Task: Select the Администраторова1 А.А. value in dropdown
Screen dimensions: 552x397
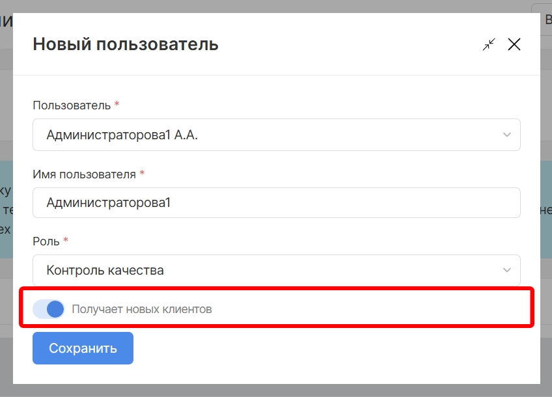Action: [122, 135]
